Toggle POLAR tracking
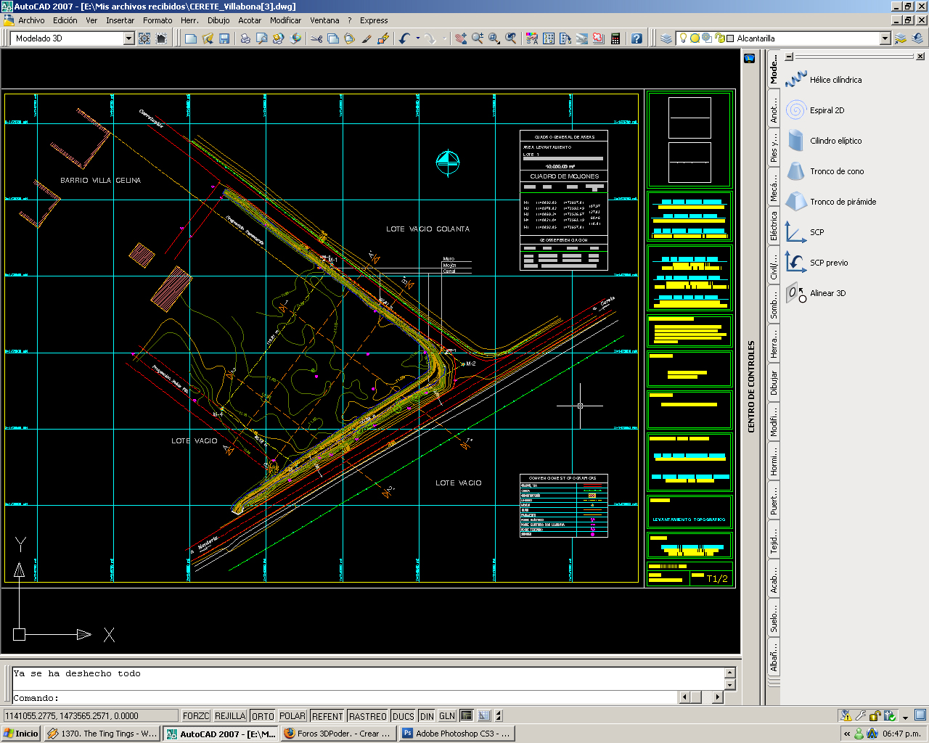The width and height of the screenshot is (929, 743). pos(292,716)
